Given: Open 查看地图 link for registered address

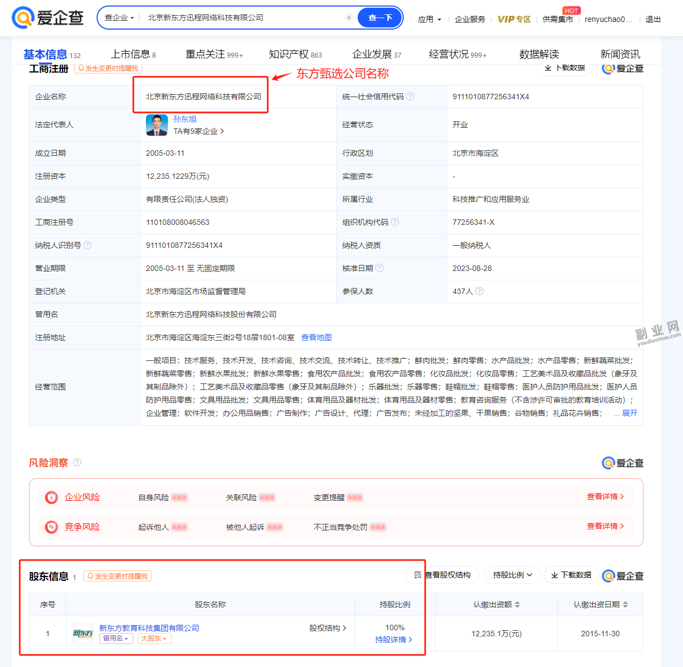Looking at the screenshot, I should [x=317, y=337].
